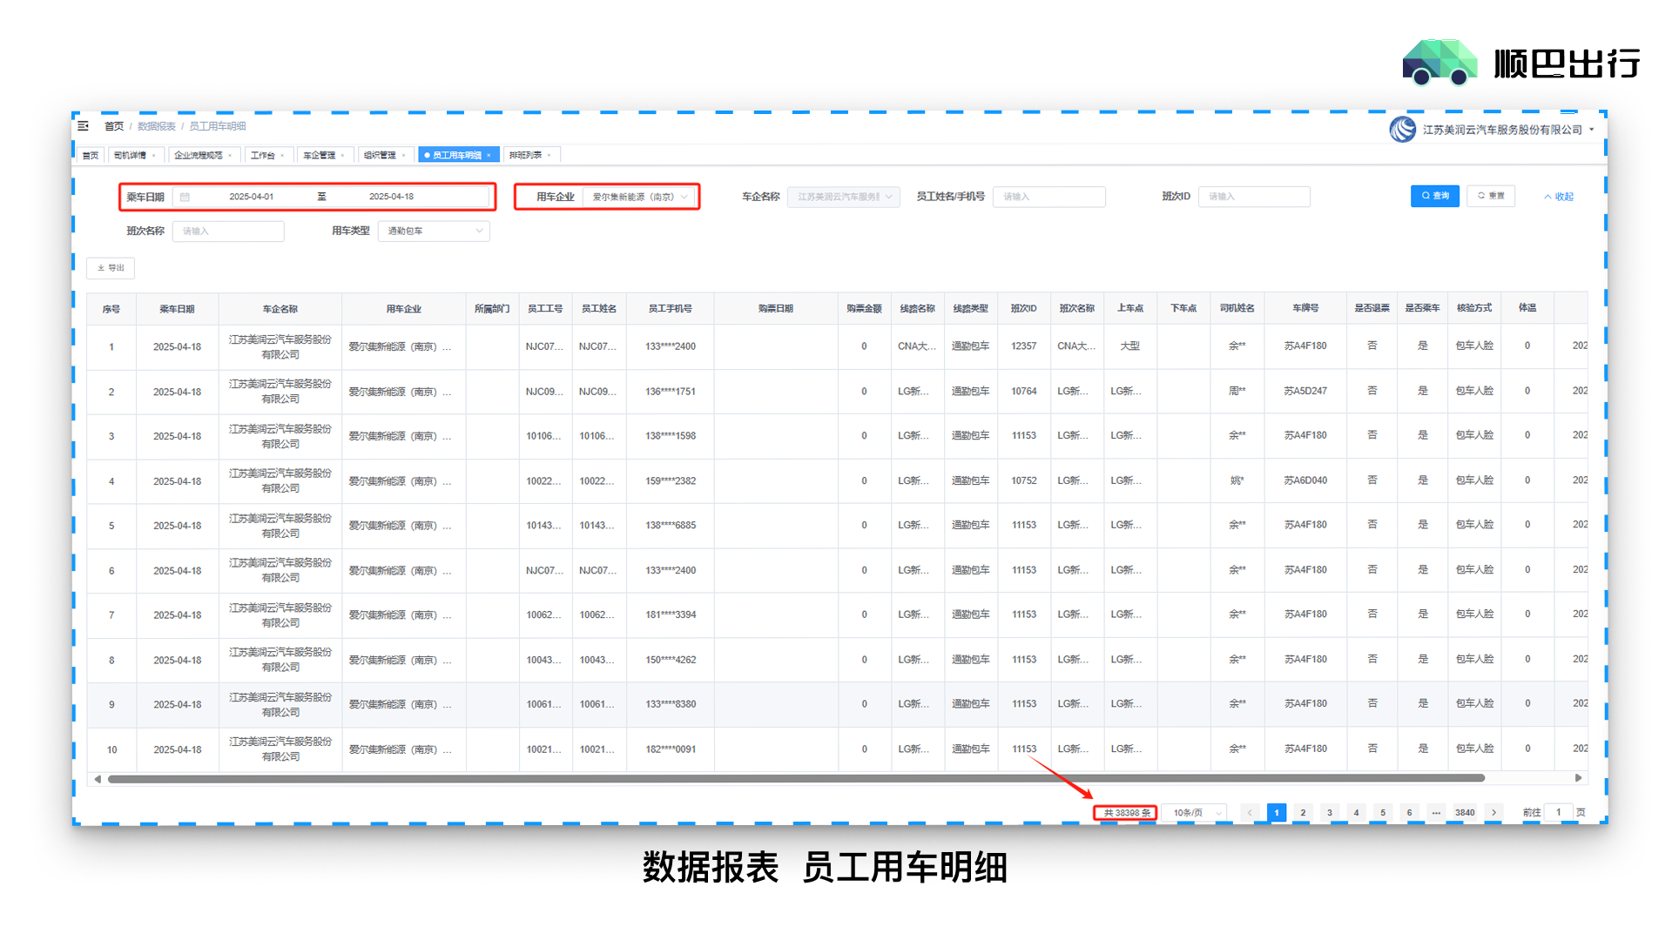
Task: Toggle the sidebar hamburger menu icon
Action: click(84, 126)
